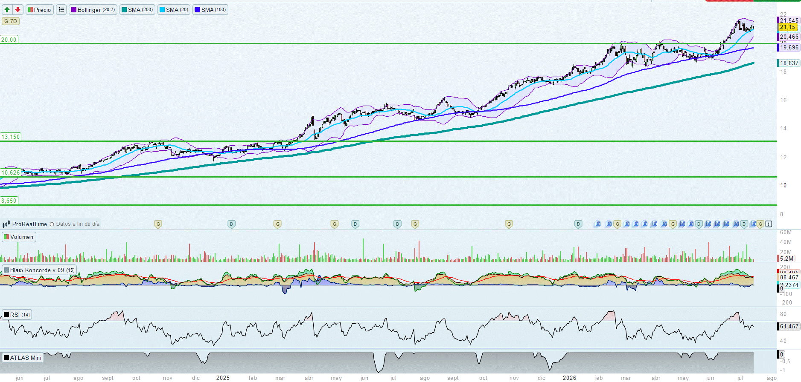
Task: Click the G marker between February and March 2026
Action: (617, 224)
